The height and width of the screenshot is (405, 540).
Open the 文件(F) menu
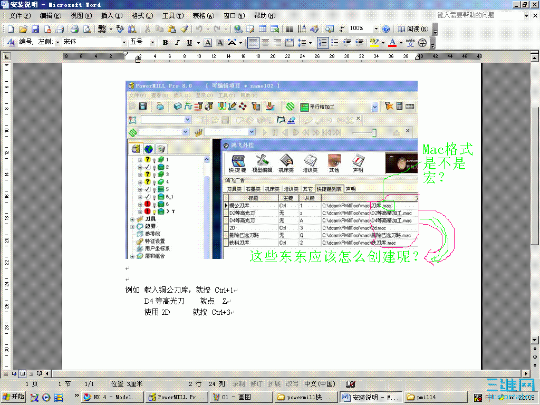coord(20,15)
